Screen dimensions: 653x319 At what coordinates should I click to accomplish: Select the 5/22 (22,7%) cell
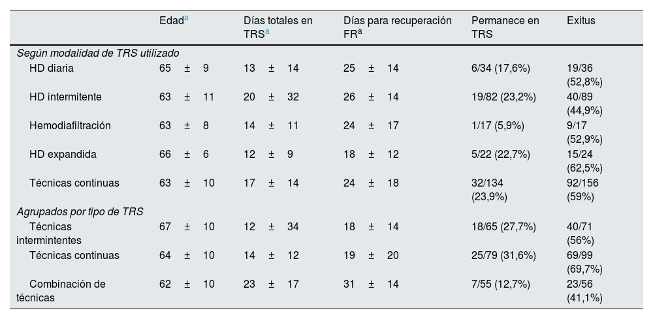coord(501,154)
